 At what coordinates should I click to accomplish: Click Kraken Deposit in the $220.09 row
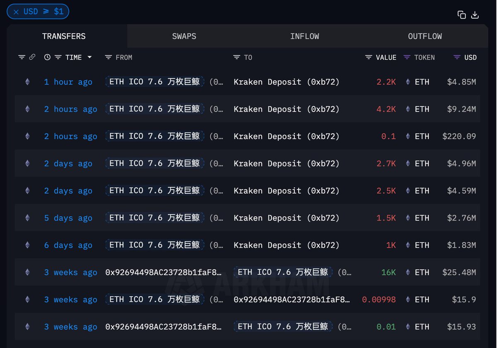pyautogui.click(x=287, y=136)
